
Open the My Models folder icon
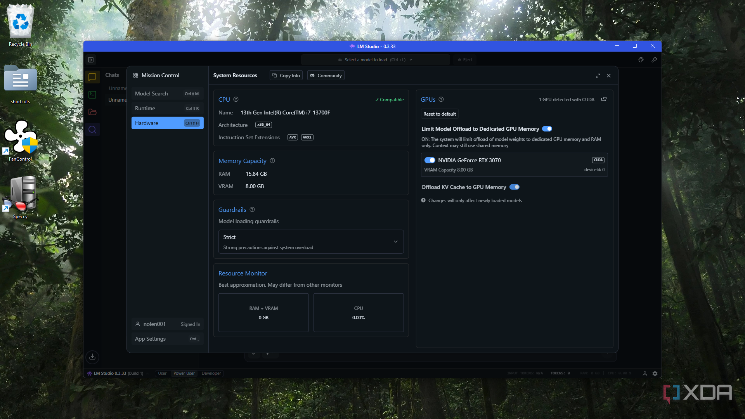point(92,112)
